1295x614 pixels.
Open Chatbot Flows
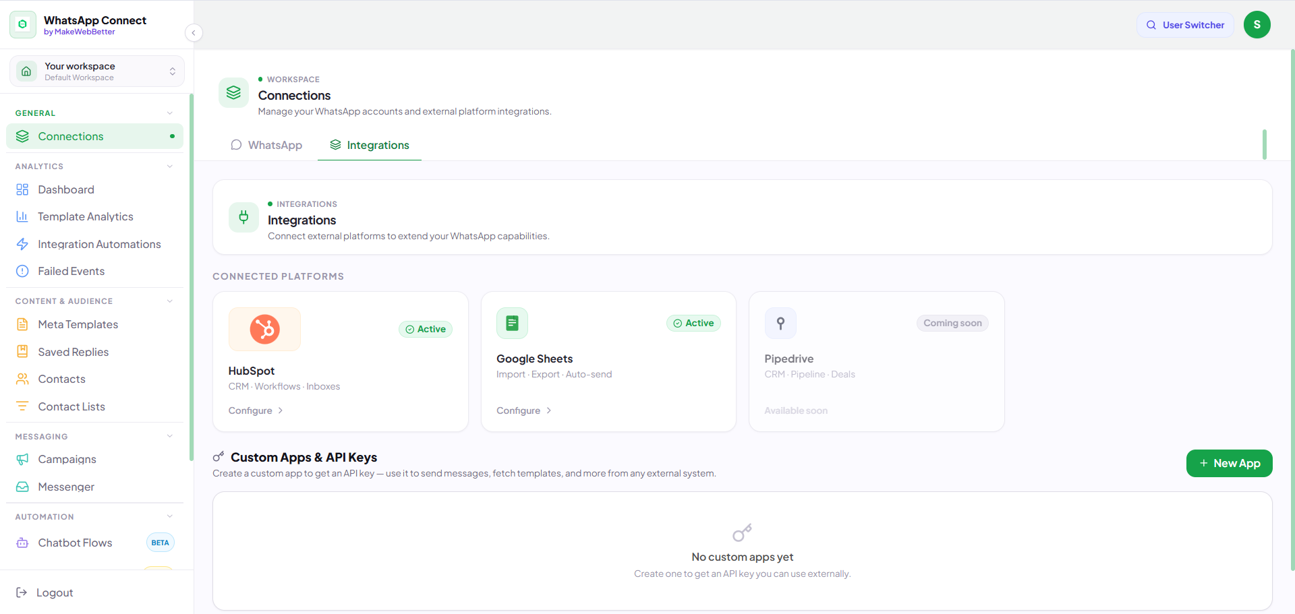[94, 543]
